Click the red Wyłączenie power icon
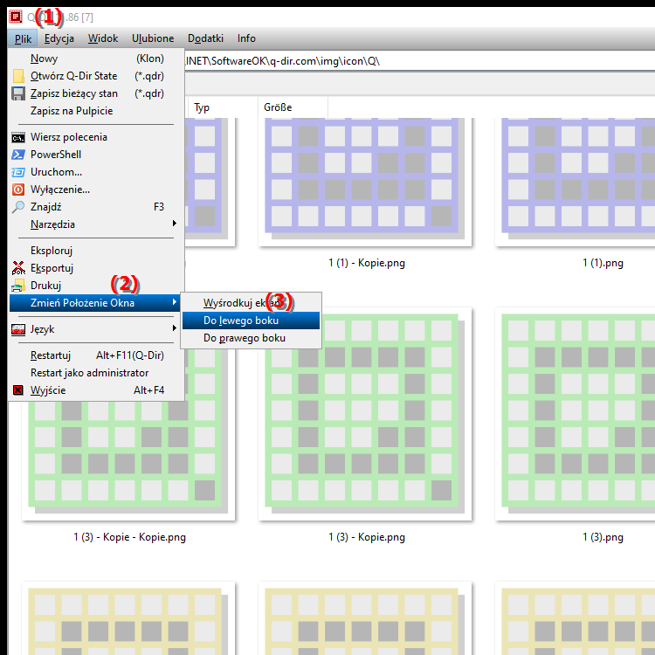 (18, 190)
